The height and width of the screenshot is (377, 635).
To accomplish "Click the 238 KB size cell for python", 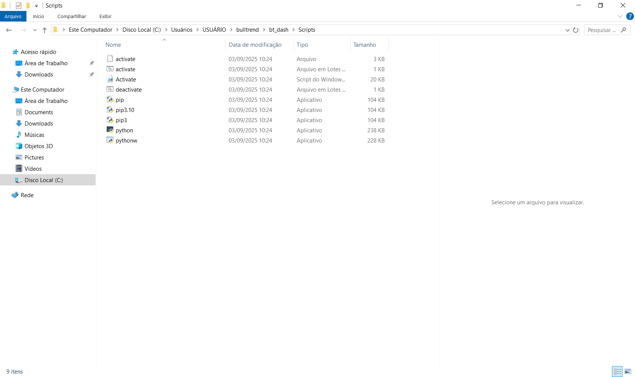I will pos(376,130).
